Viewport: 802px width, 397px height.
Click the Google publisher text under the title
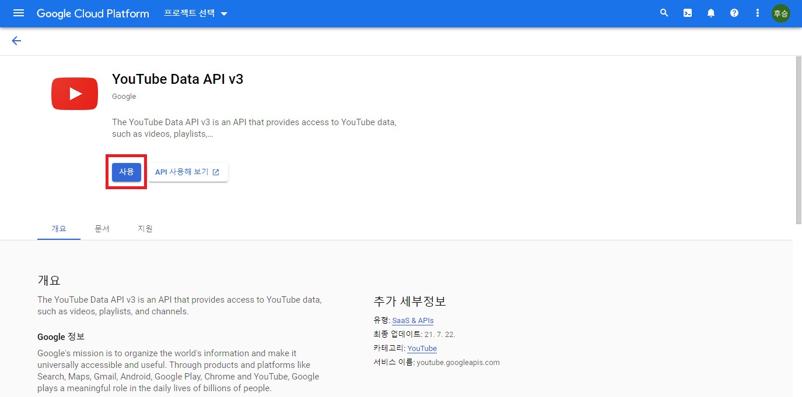click(124, 97)
